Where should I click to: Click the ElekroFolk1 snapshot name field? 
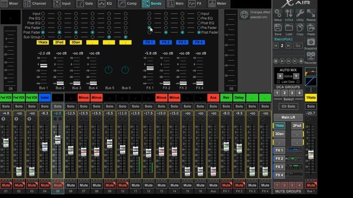click(x=288, y=39)
